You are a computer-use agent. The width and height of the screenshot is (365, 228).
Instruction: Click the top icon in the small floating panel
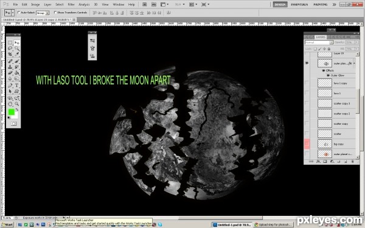92,41
